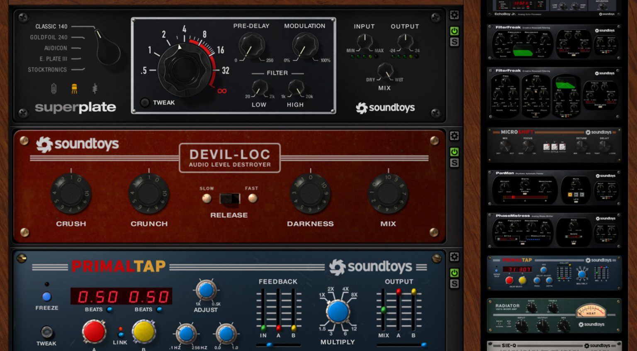
Task: Pick the Radiator plugin from the list
Action: [x=554, y=316]
